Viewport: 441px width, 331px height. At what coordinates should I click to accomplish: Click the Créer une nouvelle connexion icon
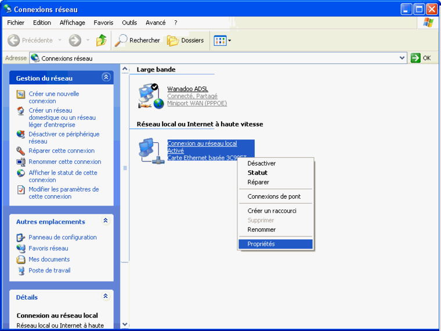pos(21,94)
